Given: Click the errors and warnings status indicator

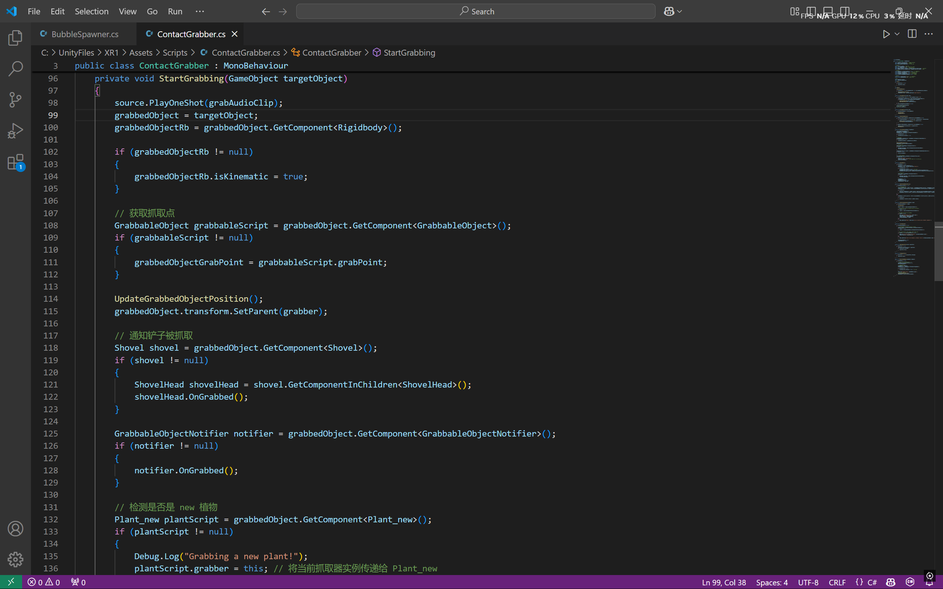Looking at the screenshot, I should click(44, 582).
